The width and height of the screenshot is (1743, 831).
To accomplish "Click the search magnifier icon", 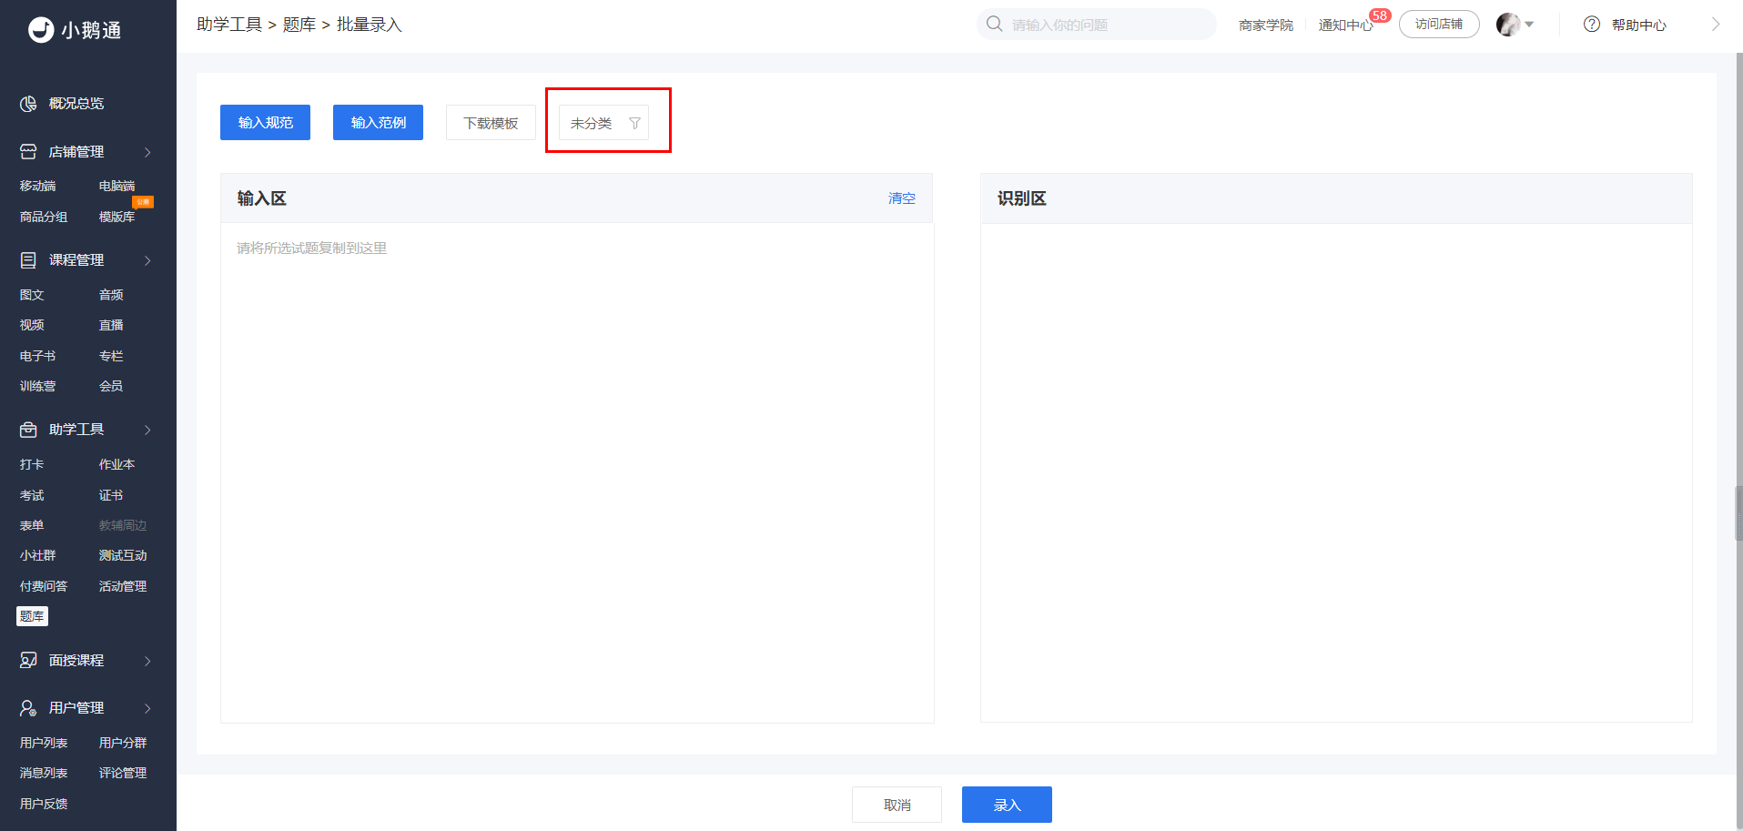I will [995, 24].
